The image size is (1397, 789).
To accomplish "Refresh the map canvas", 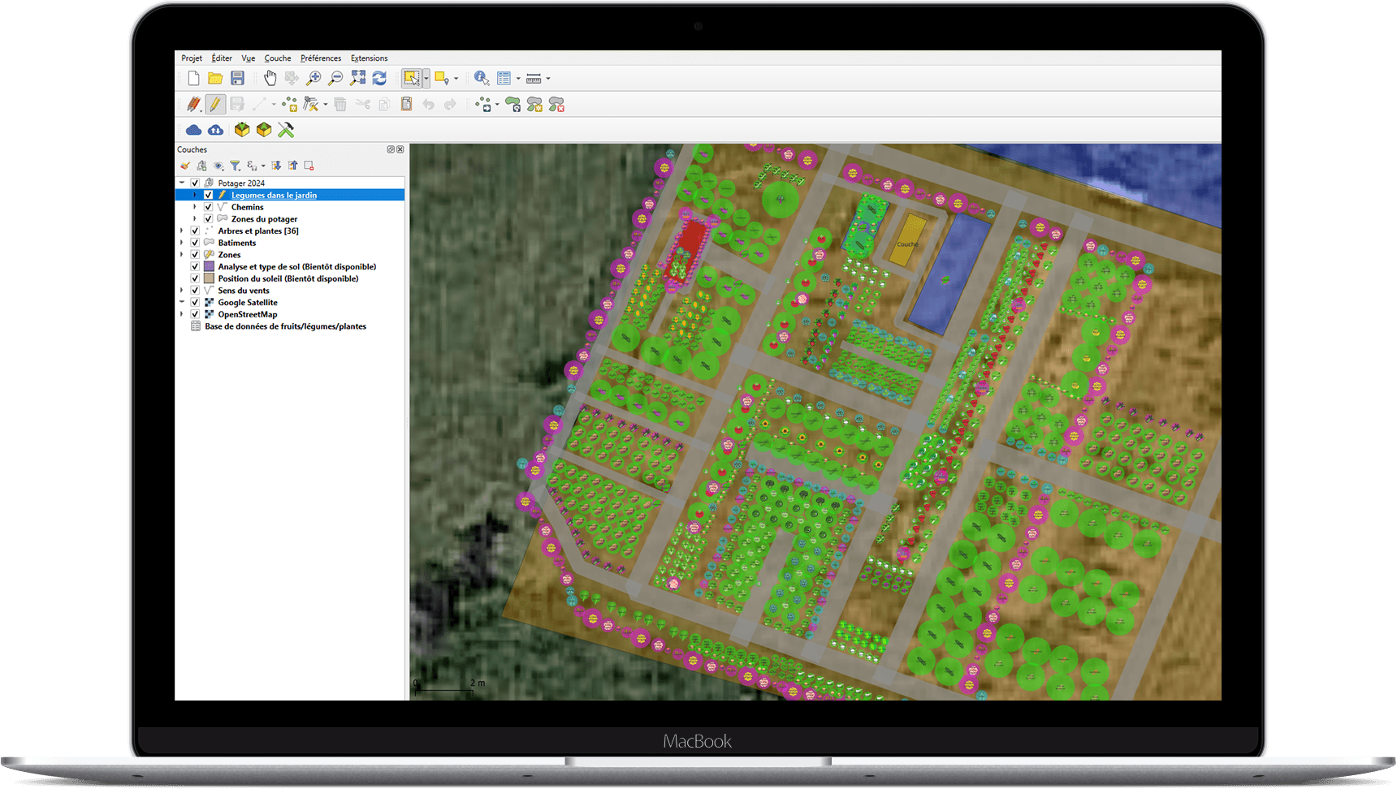I will tap(379, 79).
